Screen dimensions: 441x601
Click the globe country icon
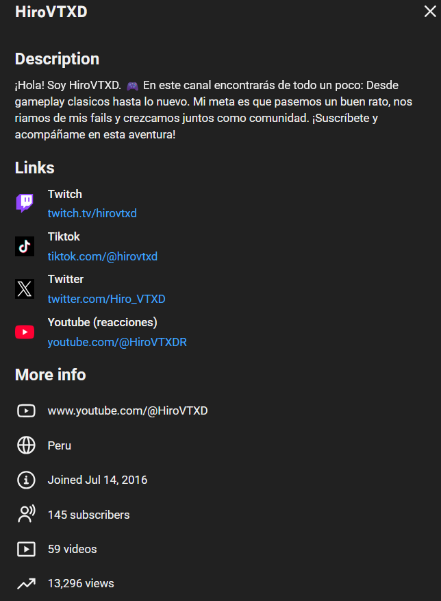point(26,445)
